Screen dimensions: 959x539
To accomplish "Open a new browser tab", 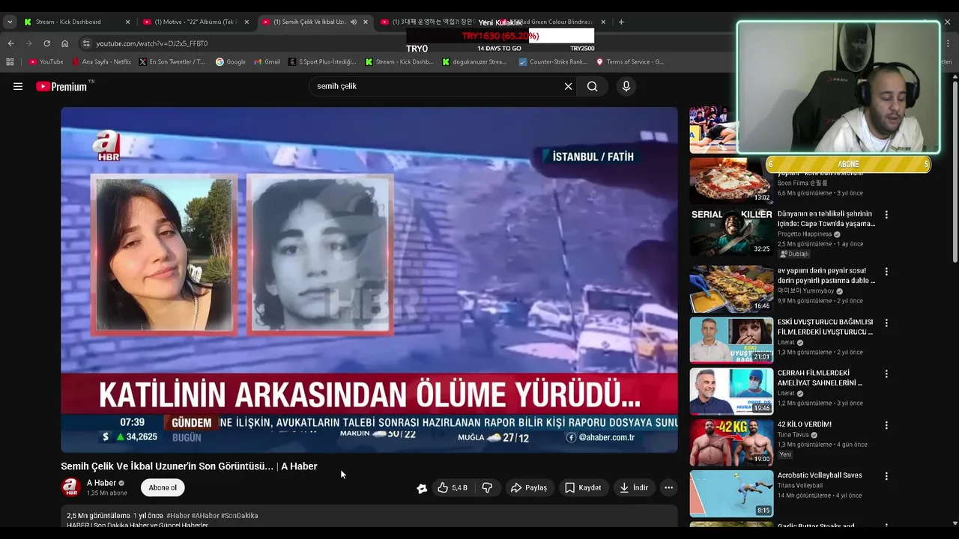I will tap(621, 22).
